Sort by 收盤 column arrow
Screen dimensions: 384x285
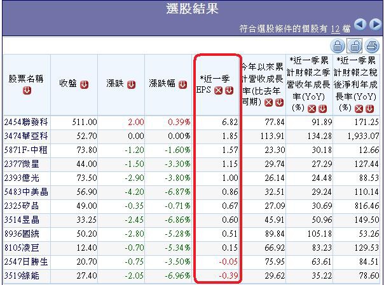point(84,85)
